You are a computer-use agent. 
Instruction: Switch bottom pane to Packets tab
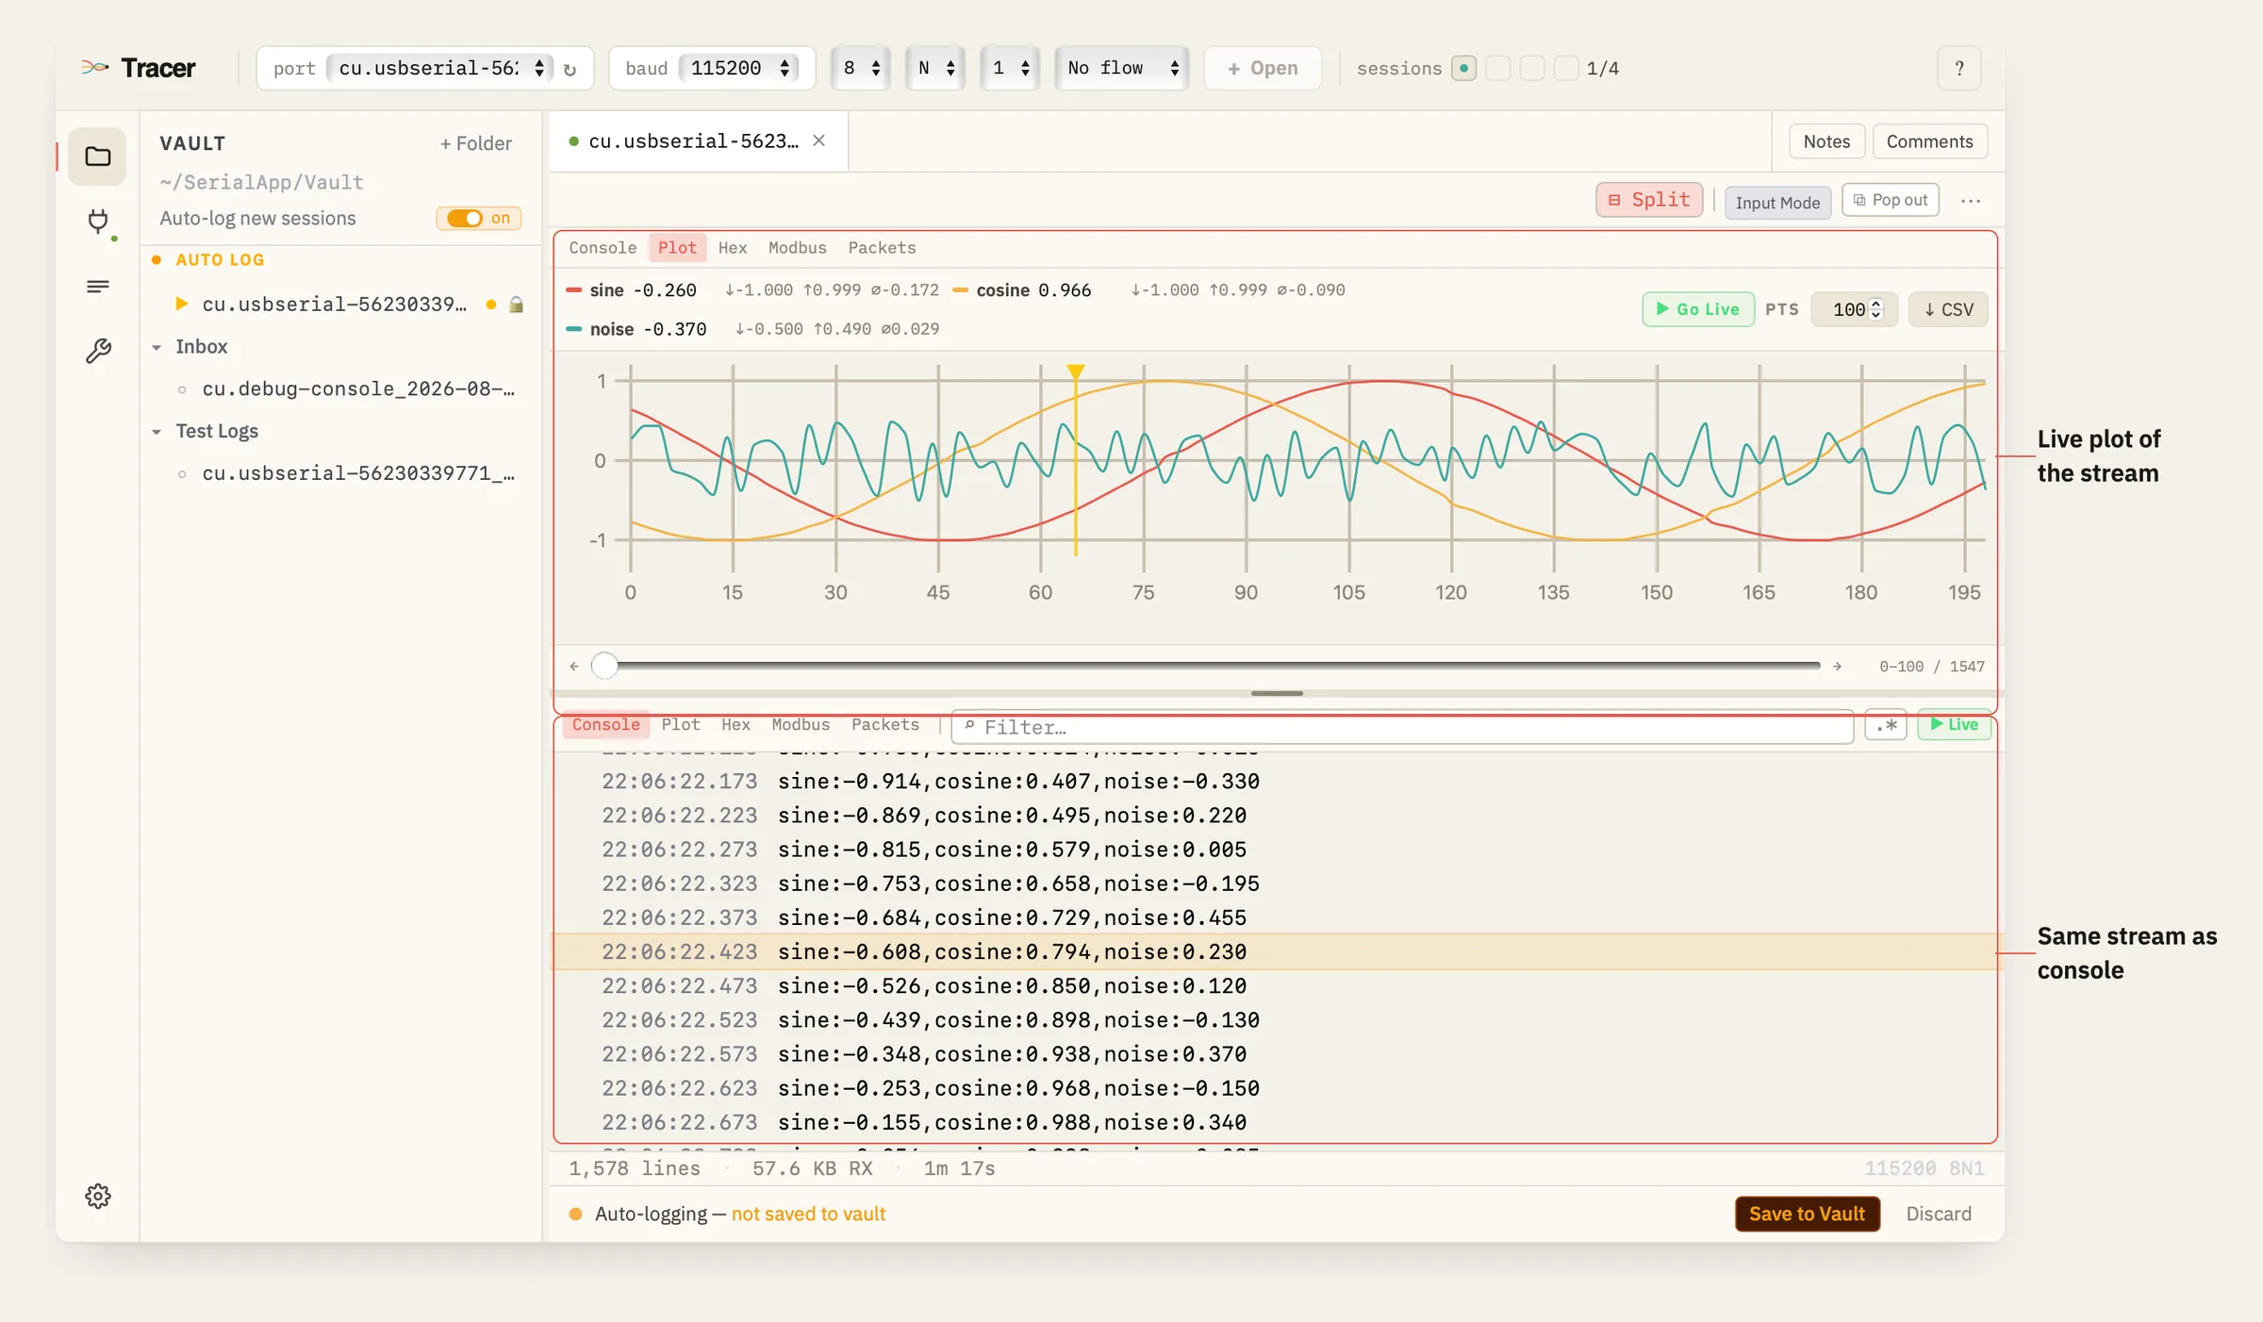point(885,724)
